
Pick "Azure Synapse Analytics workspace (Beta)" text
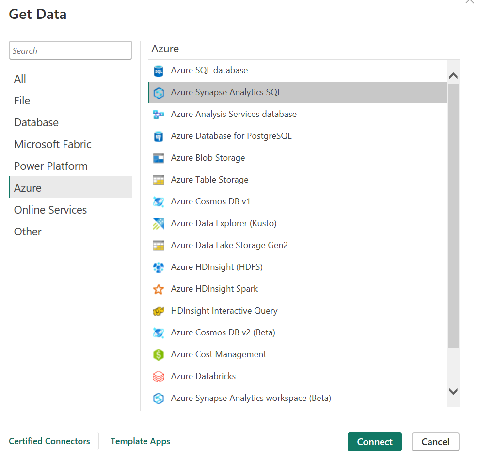click(x=251, y=399)
